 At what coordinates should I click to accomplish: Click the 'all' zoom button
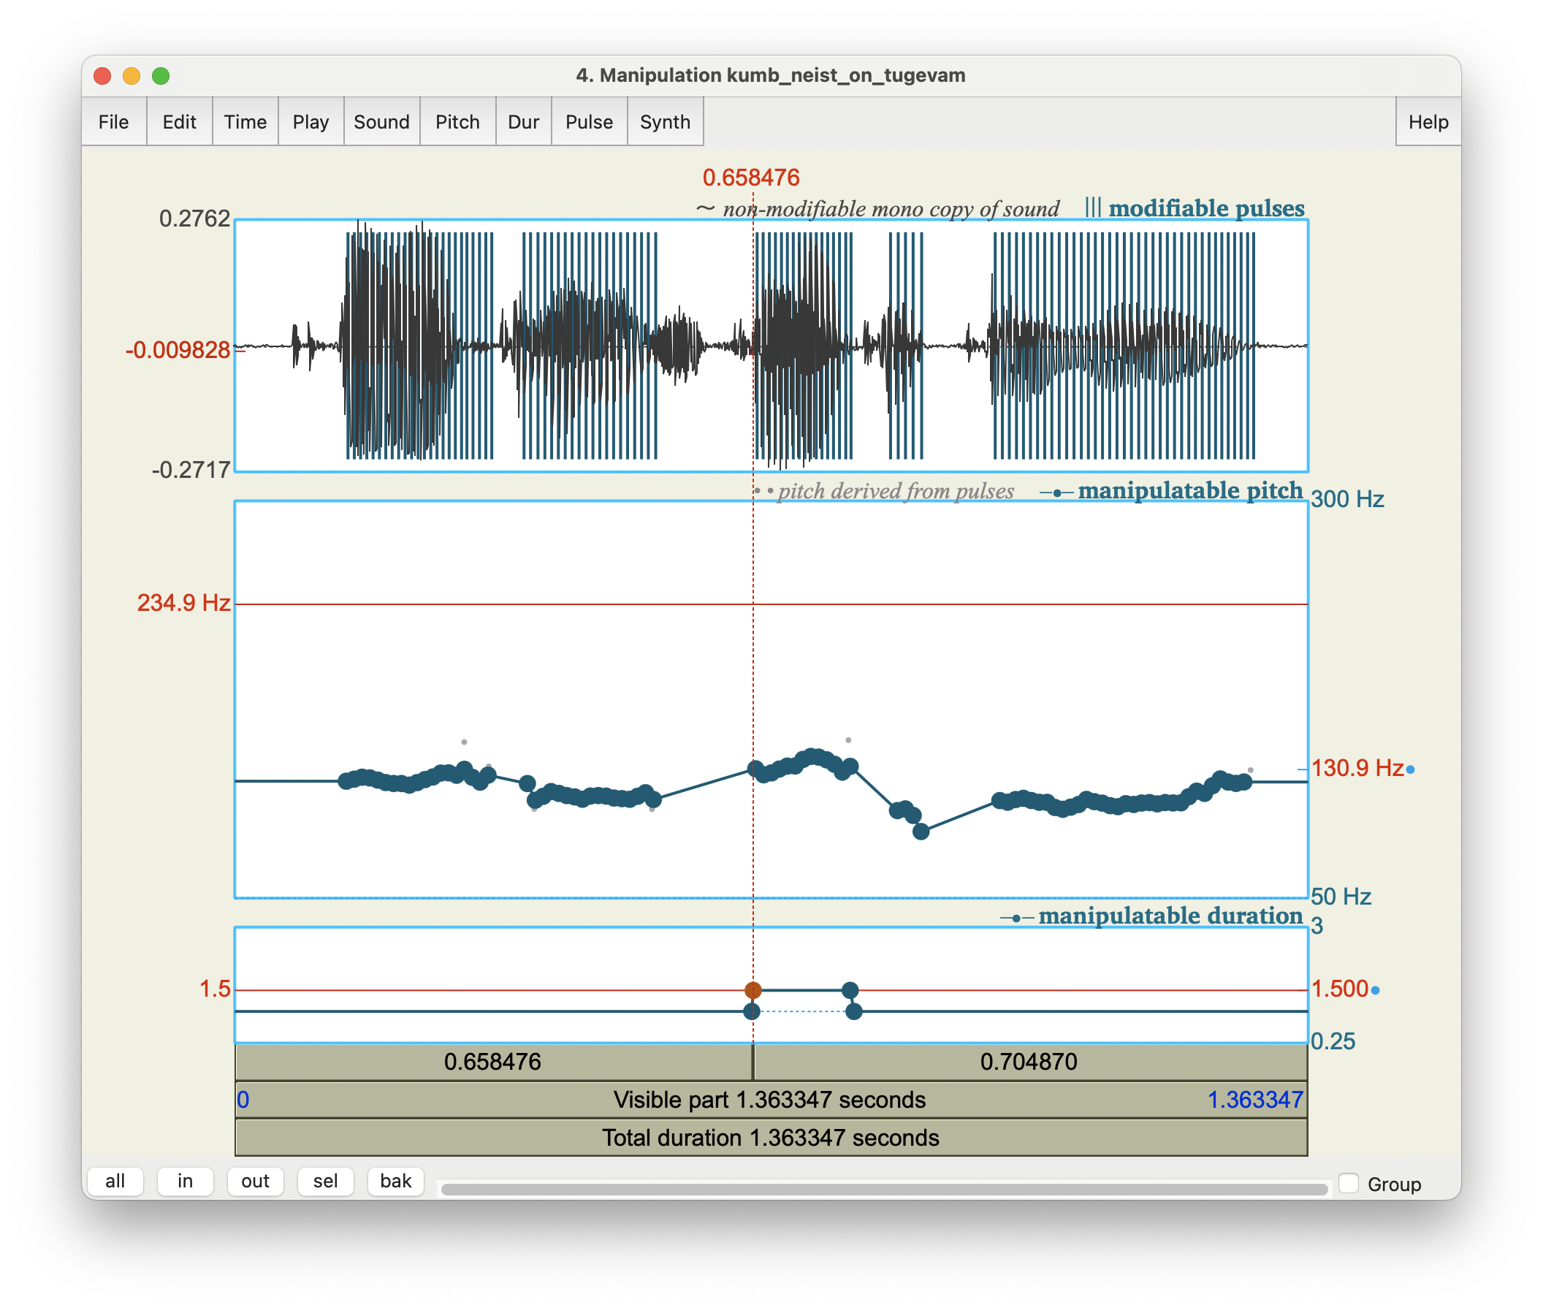coord(115,1181)
